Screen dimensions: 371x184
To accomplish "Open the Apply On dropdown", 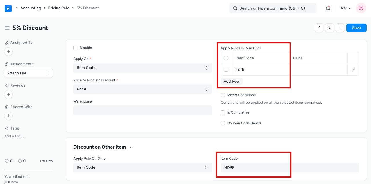I will pos(143,68).
